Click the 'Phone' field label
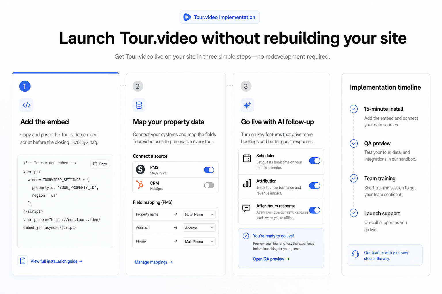Viewport: 442px width, 294px height. pyautogui.click(x=141, y=241)
